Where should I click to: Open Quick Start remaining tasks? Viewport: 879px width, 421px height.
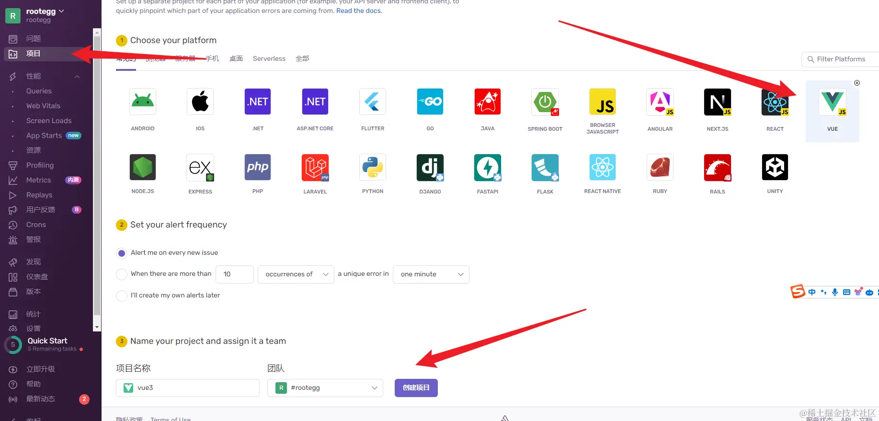(x=46, y=344)
